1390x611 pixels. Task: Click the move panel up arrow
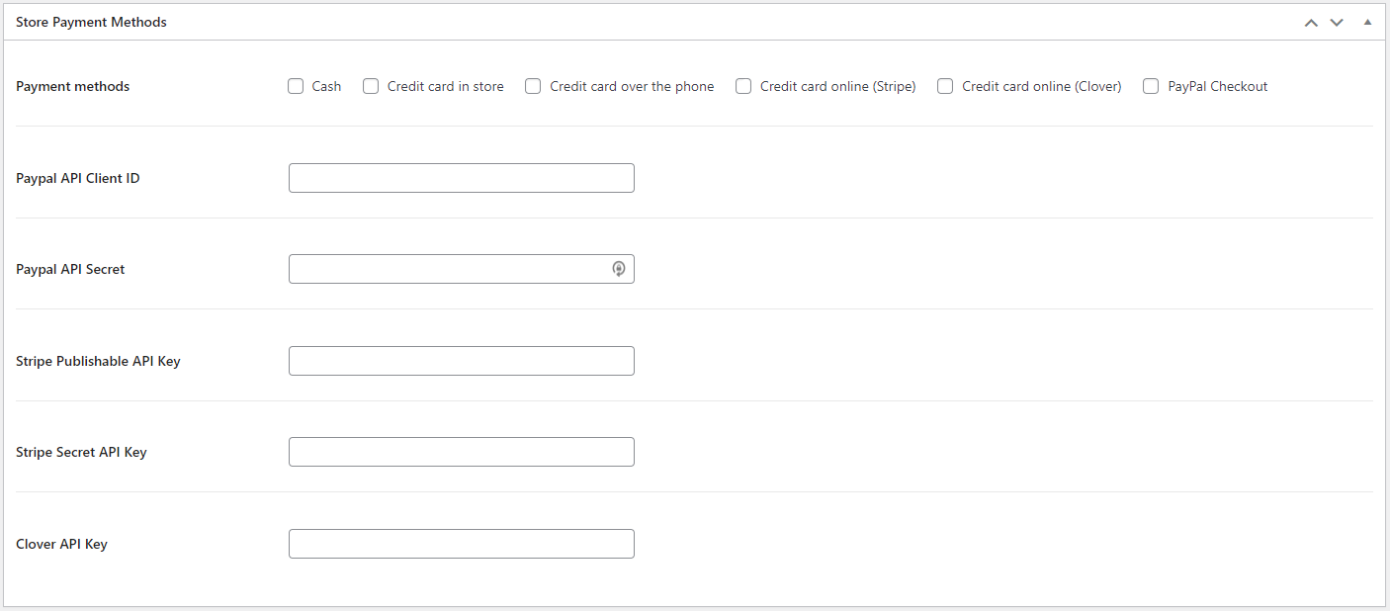[1311, 23]
